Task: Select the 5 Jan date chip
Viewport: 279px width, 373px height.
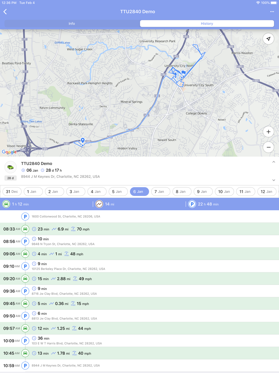Action: pos(118,192)
